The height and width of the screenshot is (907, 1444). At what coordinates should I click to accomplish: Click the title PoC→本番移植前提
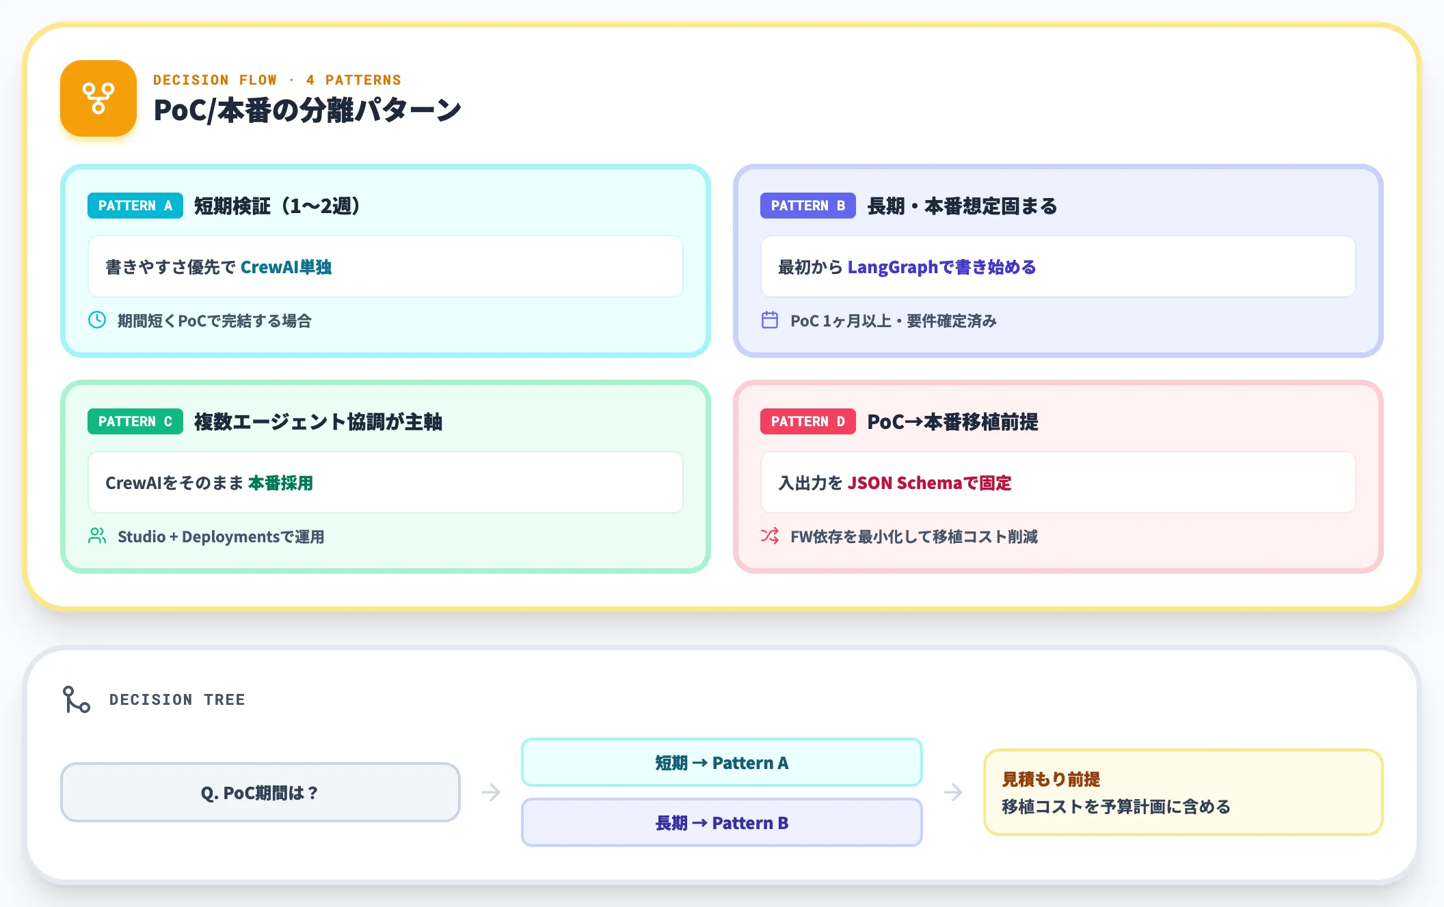952,421
